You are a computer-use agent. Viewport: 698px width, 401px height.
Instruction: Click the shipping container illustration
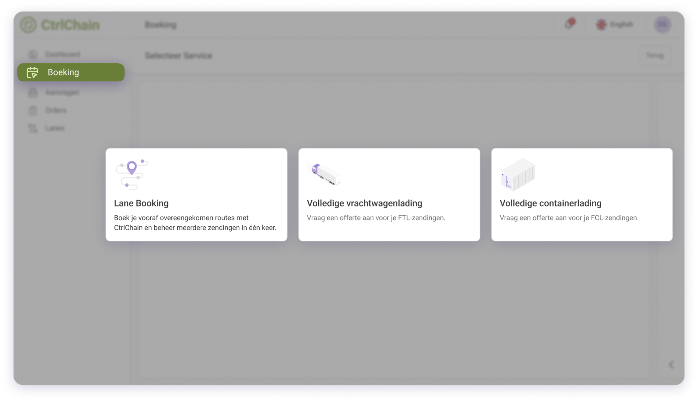[518, 174]
